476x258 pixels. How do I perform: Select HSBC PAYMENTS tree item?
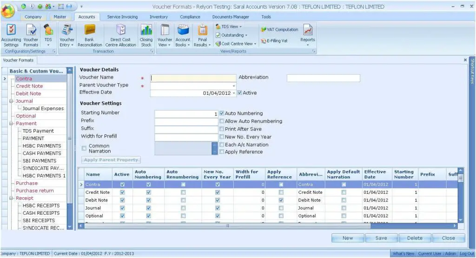42,146
